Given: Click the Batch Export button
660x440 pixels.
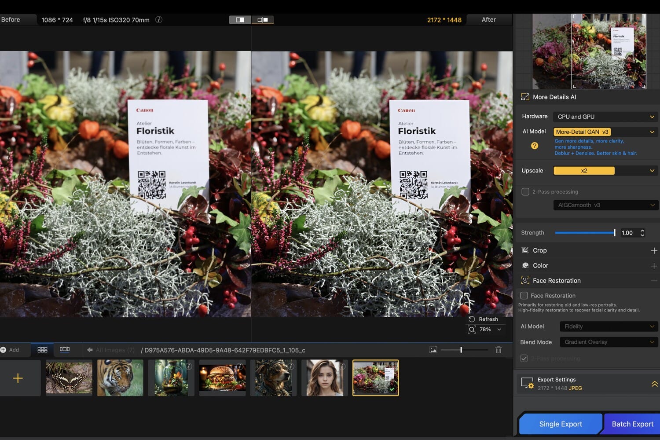Looking at the screenshot, I should [x=632, y=424].
